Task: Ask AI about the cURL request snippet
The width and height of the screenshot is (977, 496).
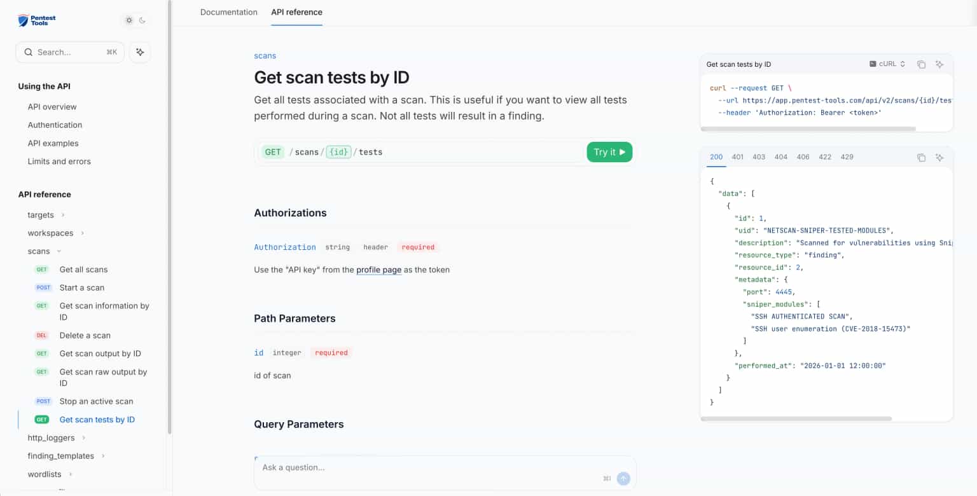Action: coord(939,64)
